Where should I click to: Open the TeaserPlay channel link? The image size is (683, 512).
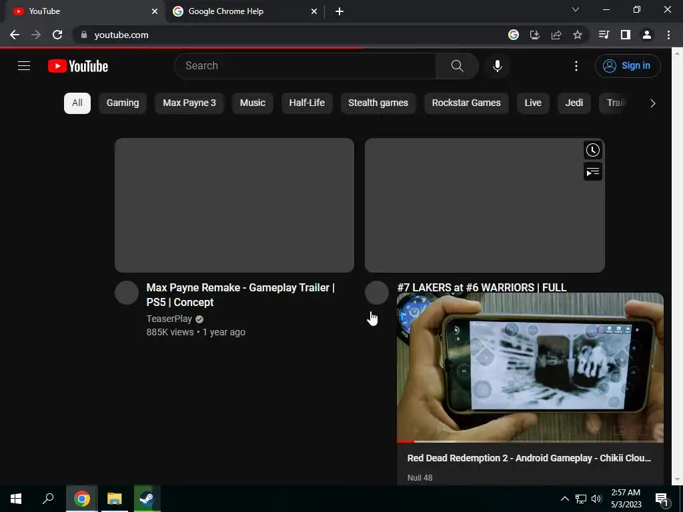[x=169, y=319]
